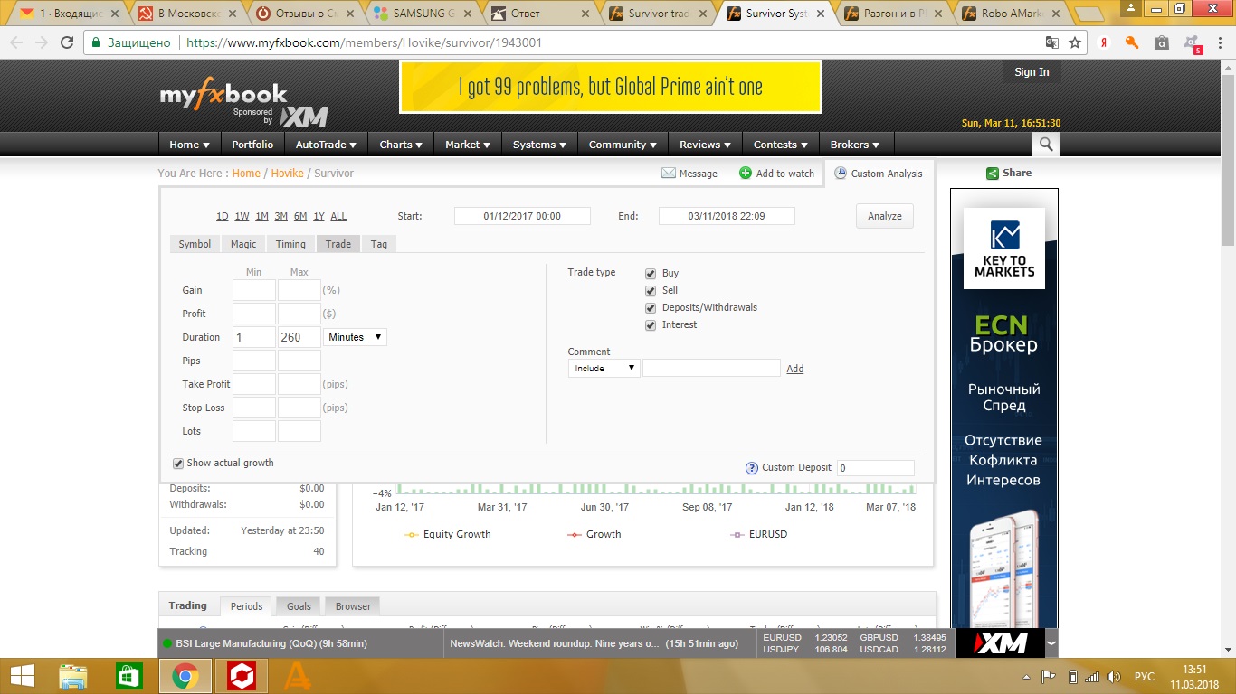Image resolution: width=1236 pixels, height=694 pixels.
Task: Toggle the Growth legend marker
Action: point(574,534)
